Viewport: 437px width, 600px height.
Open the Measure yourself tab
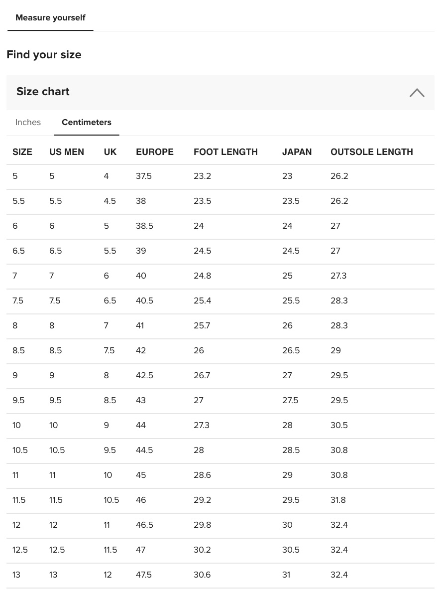50,18
